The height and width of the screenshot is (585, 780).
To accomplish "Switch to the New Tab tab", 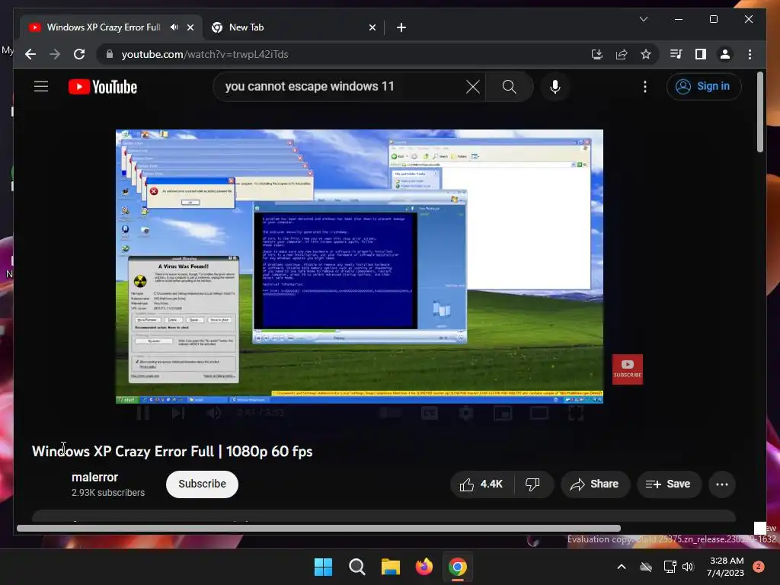I will pyautogui.click(x=292, y=27).
